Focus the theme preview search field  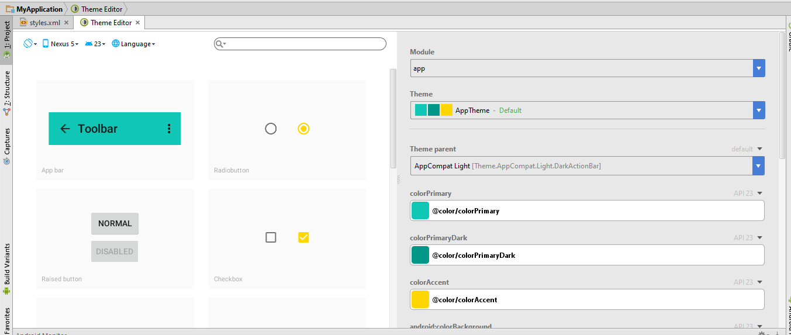[x=300, y=44]
